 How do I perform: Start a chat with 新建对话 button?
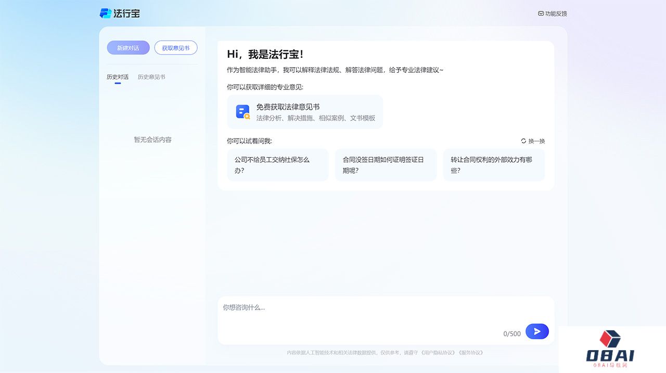128,48
